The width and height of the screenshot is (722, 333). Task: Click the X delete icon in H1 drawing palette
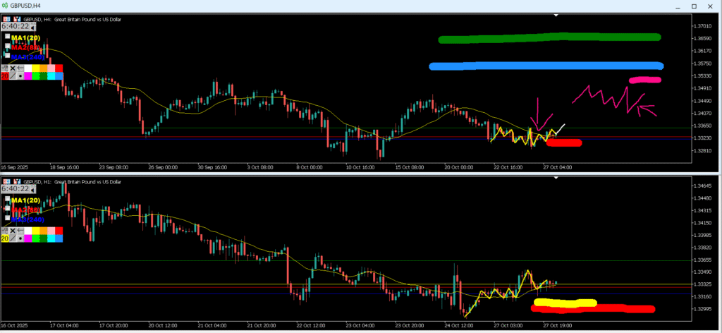coord(13,230)
